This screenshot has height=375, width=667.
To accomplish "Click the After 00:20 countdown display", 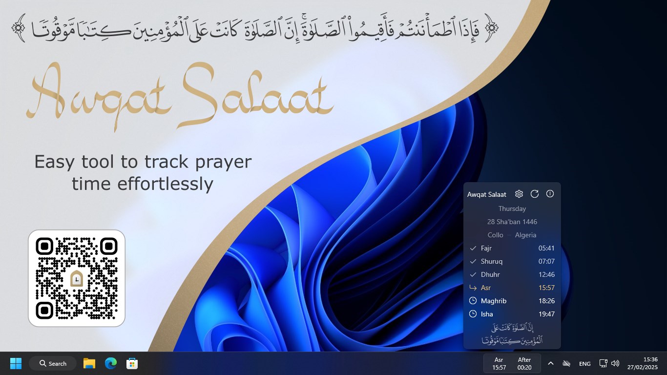I will (524, 363).
